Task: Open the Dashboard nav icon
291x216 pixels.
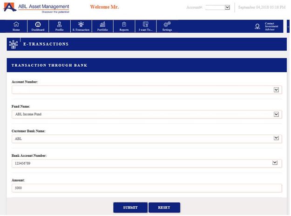Action: [x=38, y=26]
